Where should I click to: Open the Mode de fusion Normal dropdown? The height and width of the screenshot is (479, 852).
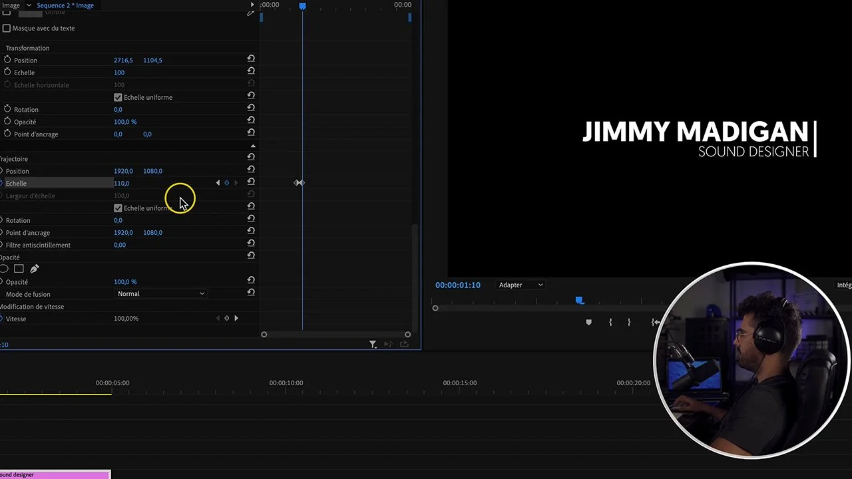(161, 293)
